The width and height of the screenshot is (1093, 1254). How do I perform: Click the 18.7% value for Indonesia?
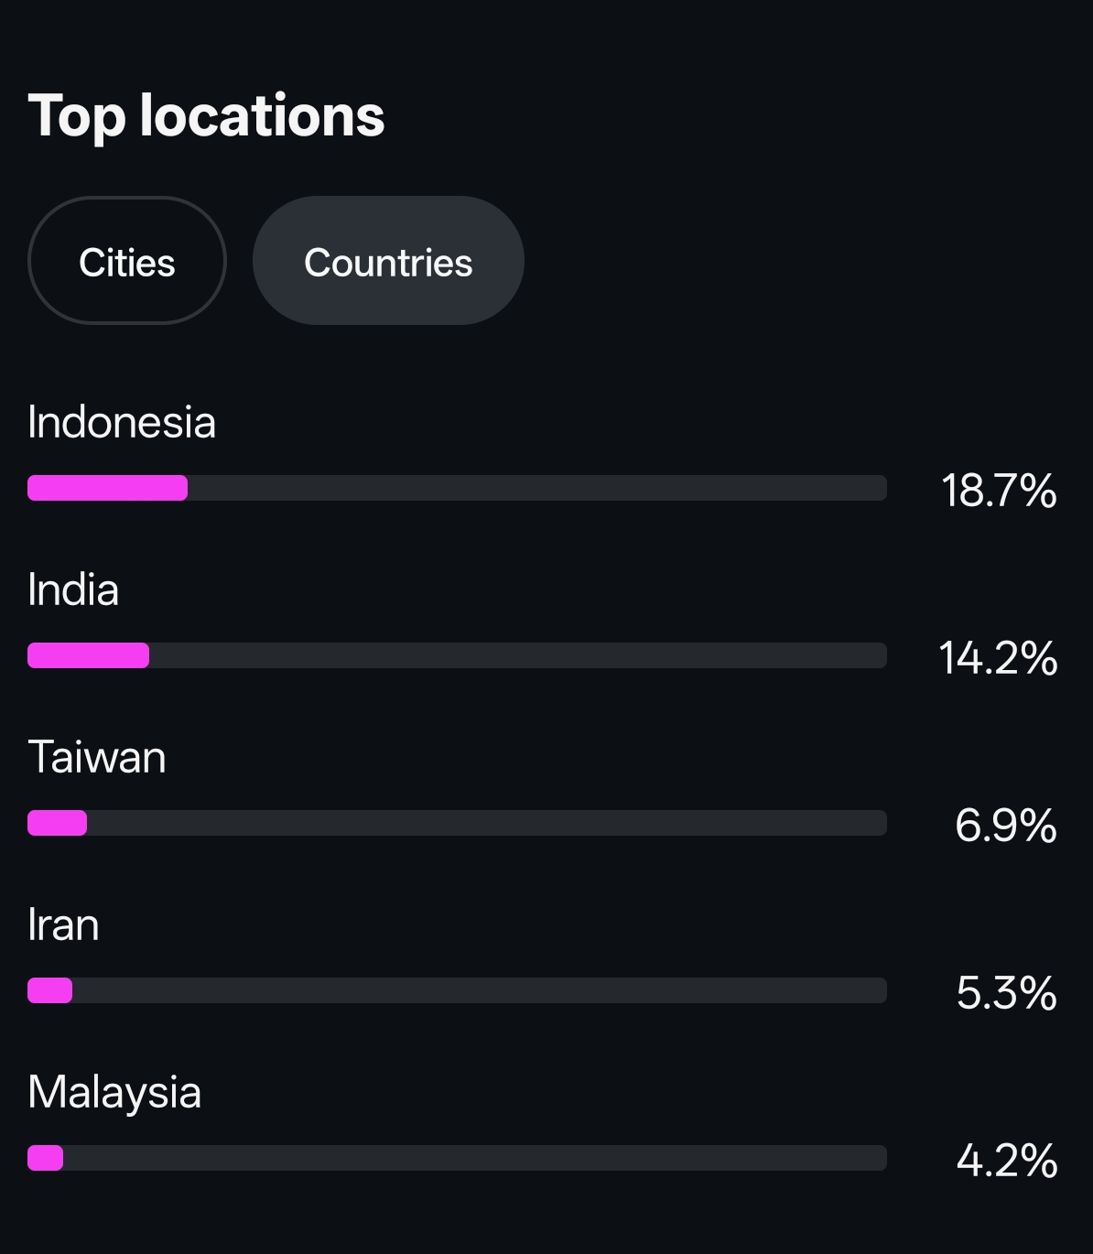tap(999, 491)
